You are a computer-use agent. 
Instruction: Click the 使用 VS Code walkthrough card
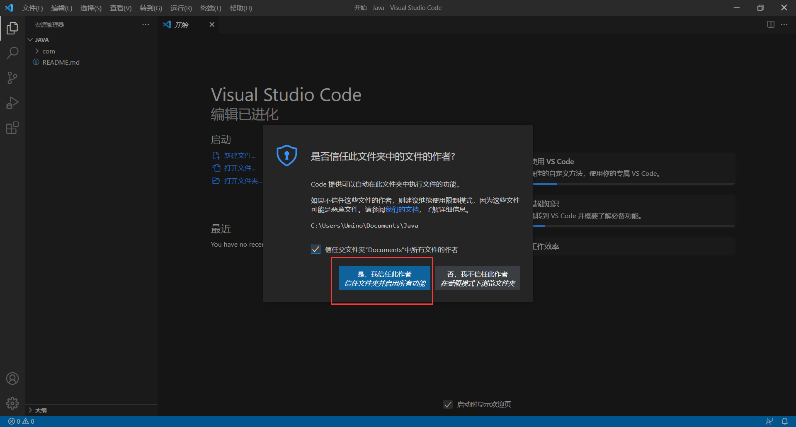click(x=633, y=168)
